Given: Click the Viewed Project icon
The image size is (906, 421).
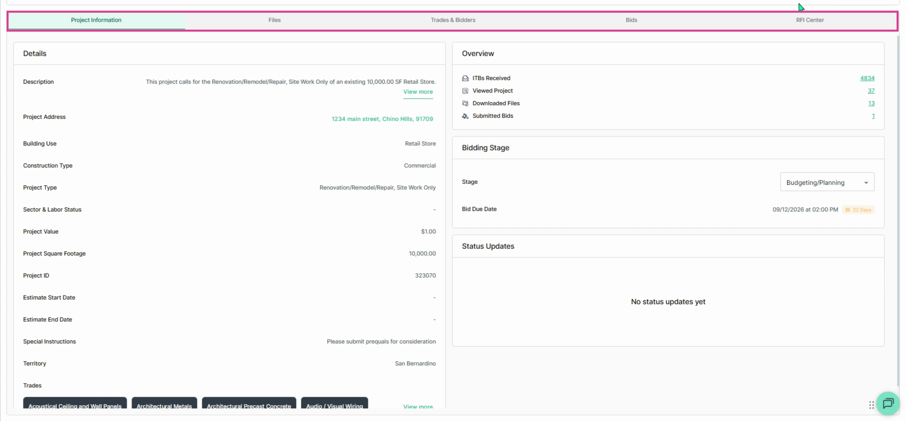Looking at the screenshot, I should tap(465, 91).
